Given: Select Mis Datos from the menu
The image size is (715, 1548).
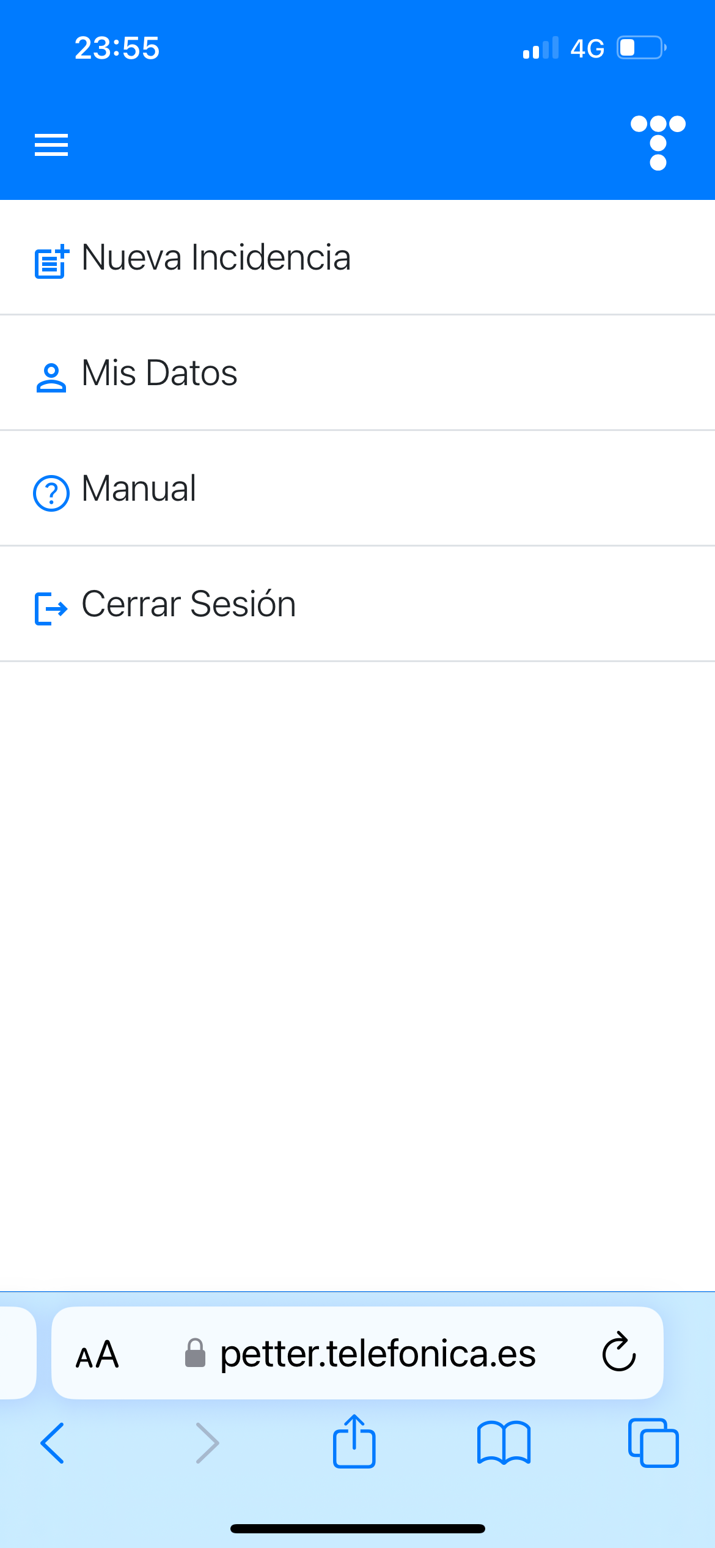Looking at the screenshot, I should (x=159, y=373).
